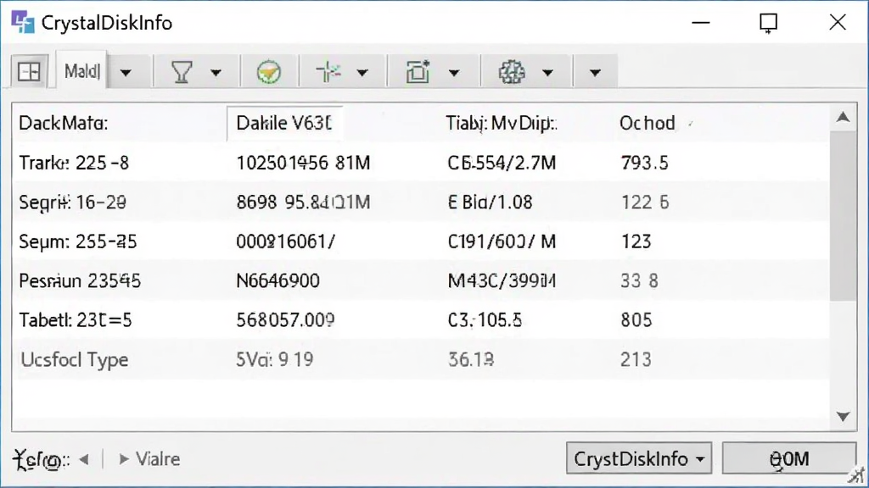The image size is (869, 488).
Task: Click the cell C191/600/ M
Action: tap(502, 241)
